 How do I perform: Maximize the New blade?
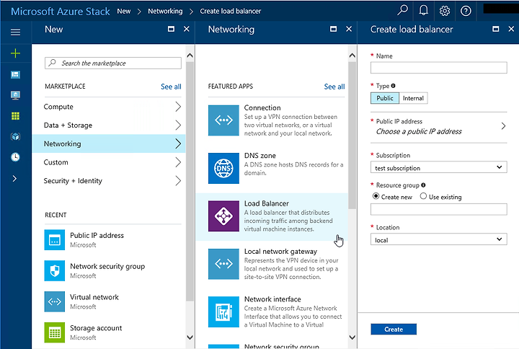pyautogui.click(x=171, y=29)
